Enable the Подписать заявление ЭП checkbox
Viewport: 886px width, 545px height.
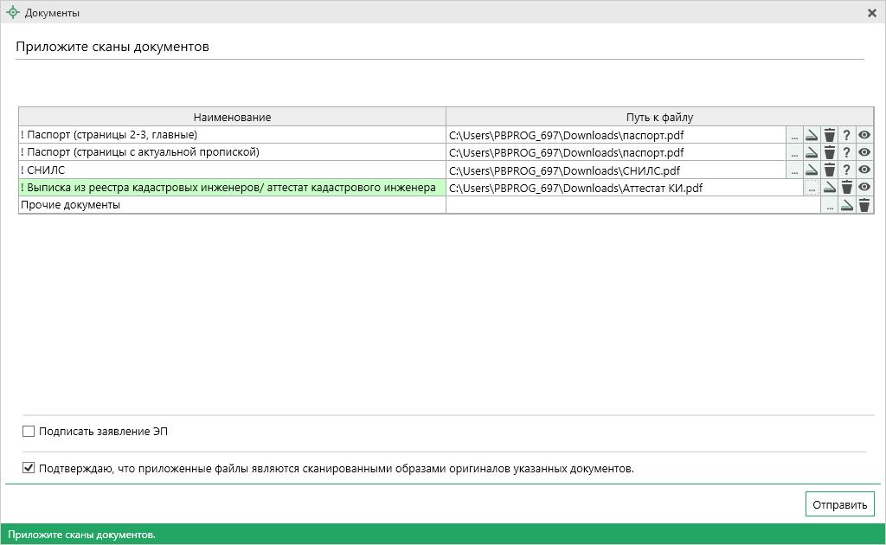point(29,431)
